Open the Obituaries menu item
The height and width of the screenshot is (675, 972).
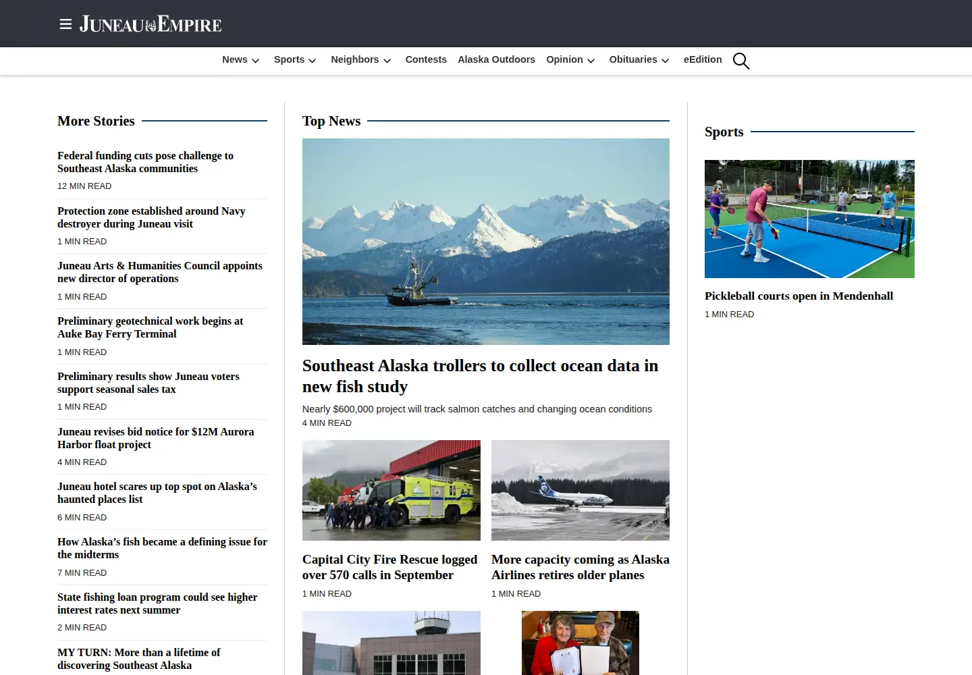point(633,59)
